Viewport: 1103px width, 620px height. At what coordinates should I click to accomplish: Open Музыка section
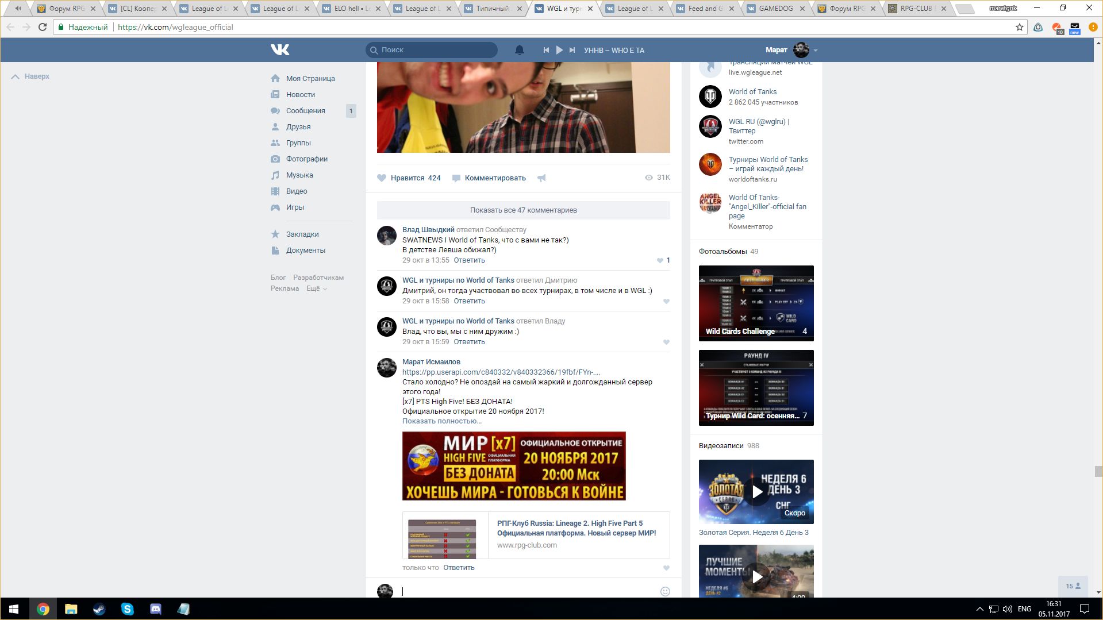click(x=299, y=175)
